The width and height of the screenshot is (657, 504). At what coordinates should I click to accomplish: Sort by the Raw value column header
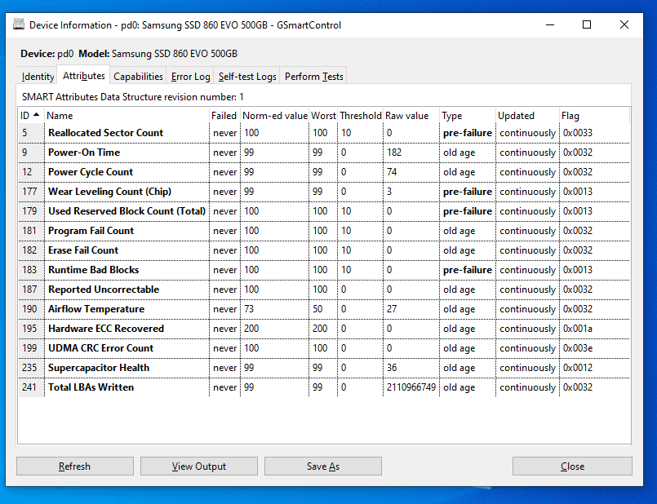coord(411,116)
